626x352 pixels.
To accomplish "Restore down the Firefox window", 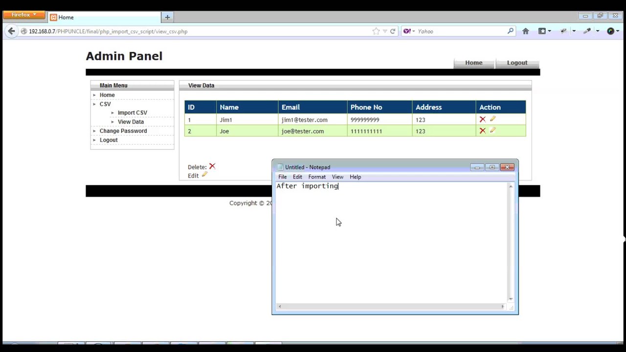I will (x=600, y=16).
